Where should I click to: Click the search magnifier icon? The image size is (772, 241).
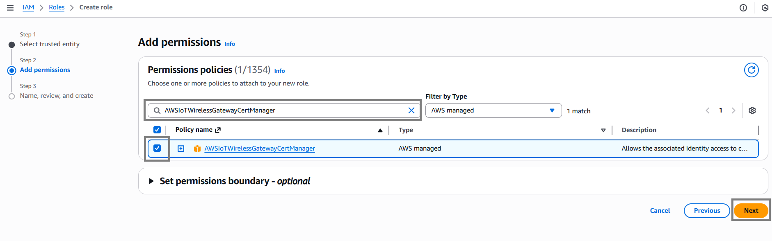pyautogui.click(x=157, y=110)
